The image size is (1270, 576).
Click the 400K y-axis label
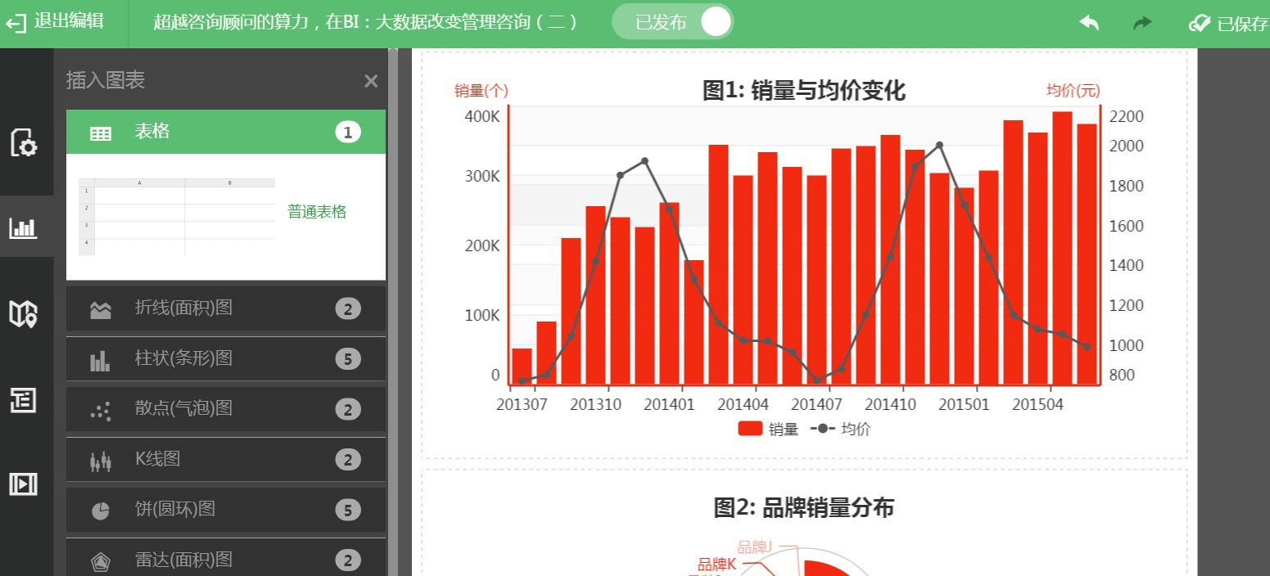pos(482,116)
